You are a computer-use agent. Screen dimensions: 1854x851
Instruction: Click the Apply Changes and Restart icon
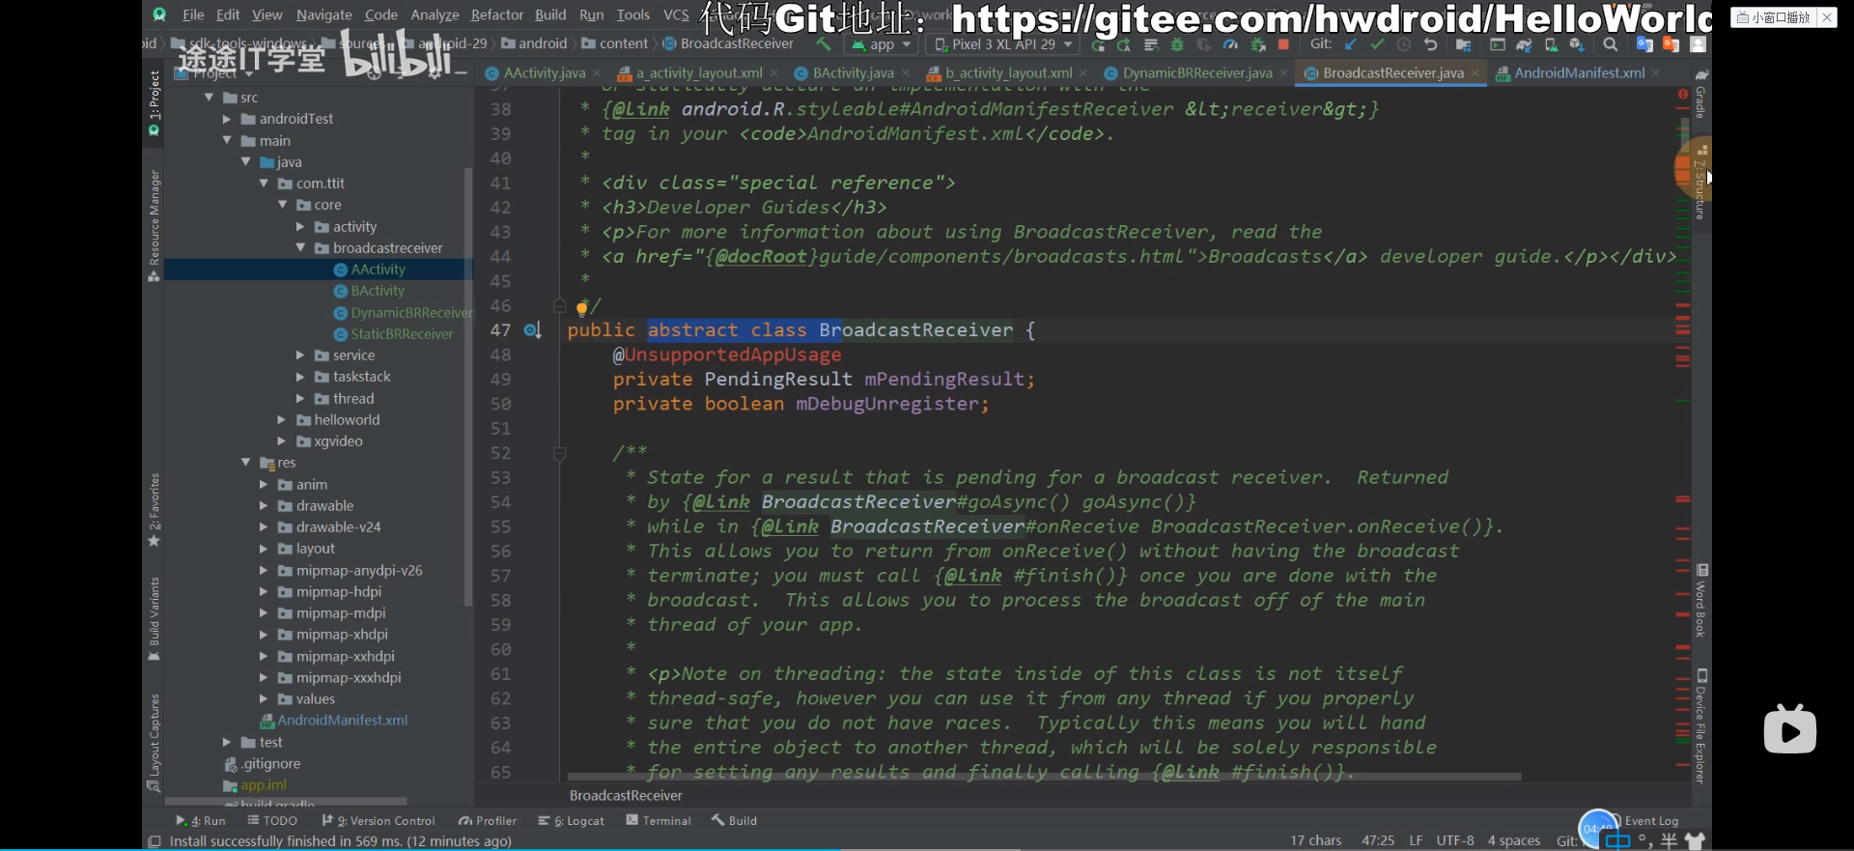[x=1124, y=44]
